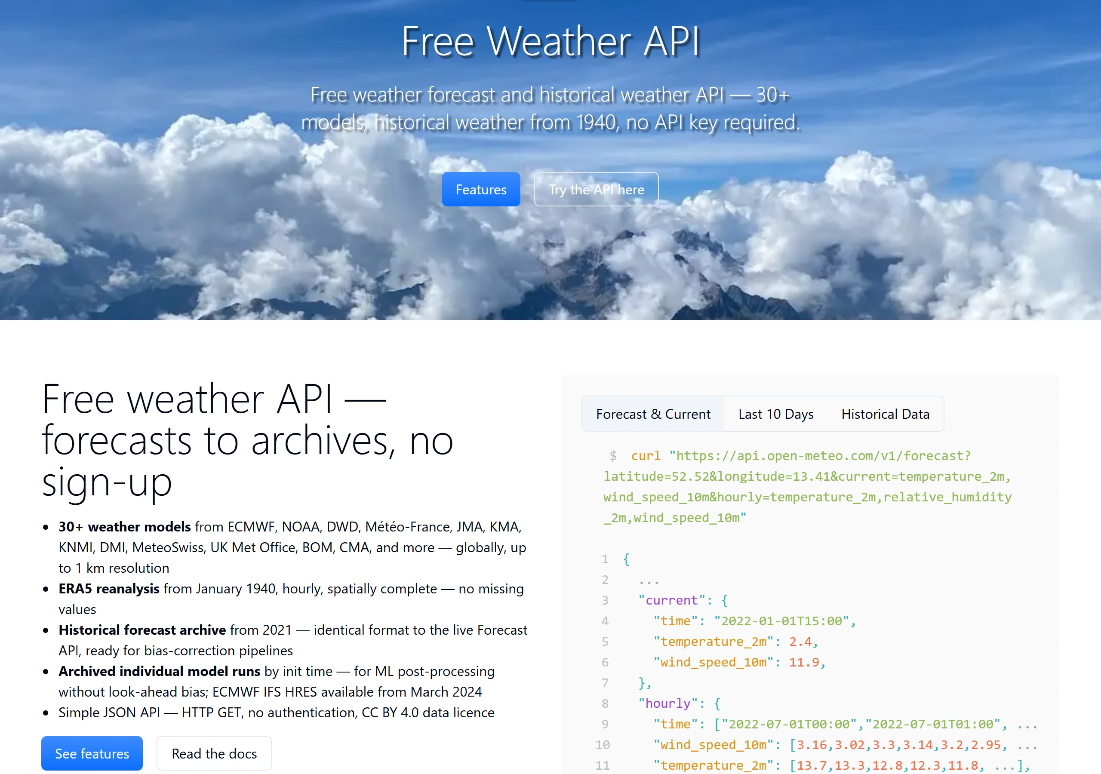Click the "hourly": { JSON line
The width and height of the screenshot is (1101, 774).
(x=679, y=703)
